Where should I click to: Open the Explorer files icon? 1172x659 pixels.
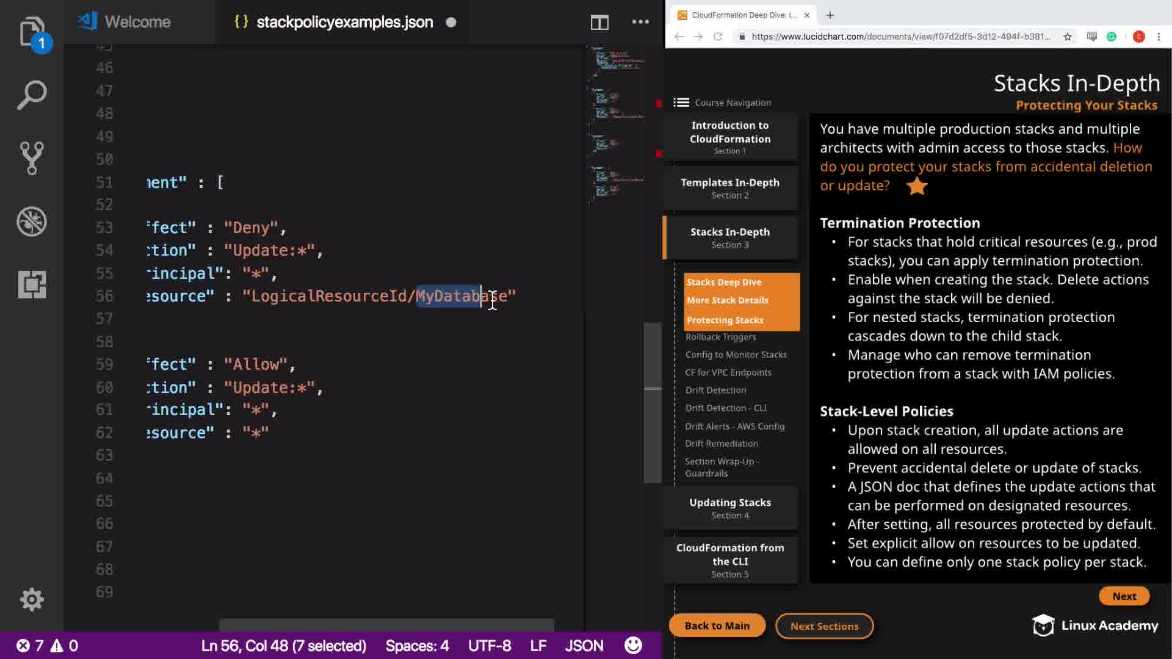(x=32, y=31)
